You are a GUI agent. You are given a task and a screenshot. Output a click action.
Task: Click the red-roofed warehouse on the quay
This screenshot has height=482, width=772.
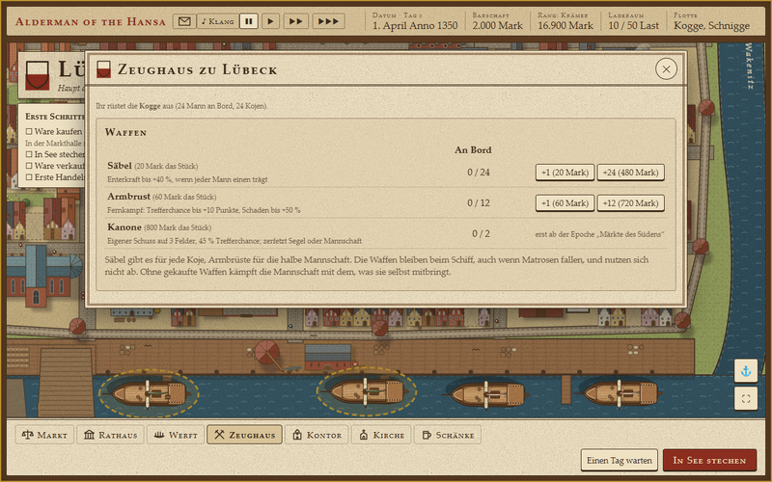(x=328, y=357)
